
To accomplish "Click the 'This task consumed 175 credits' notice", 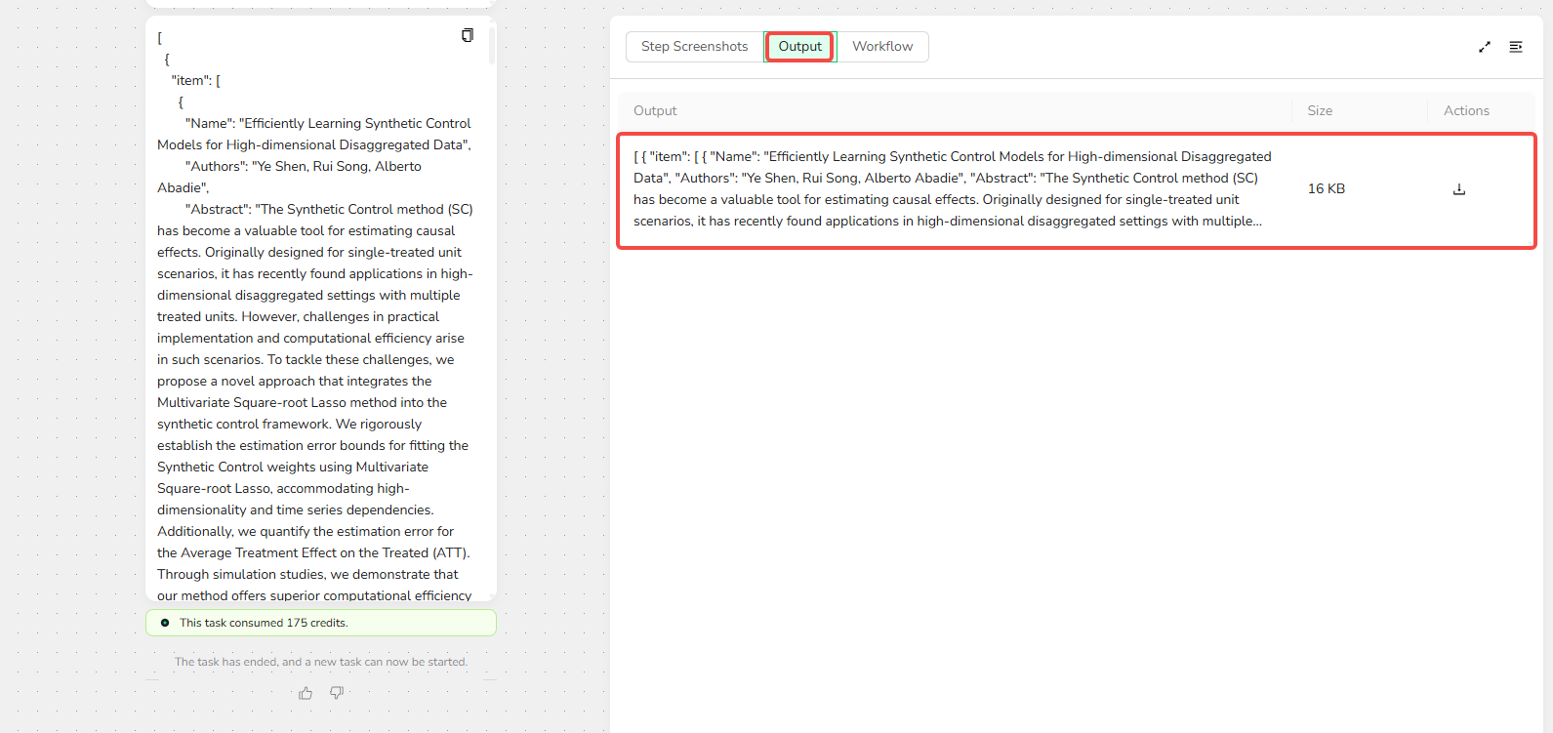I will (264, 623).
